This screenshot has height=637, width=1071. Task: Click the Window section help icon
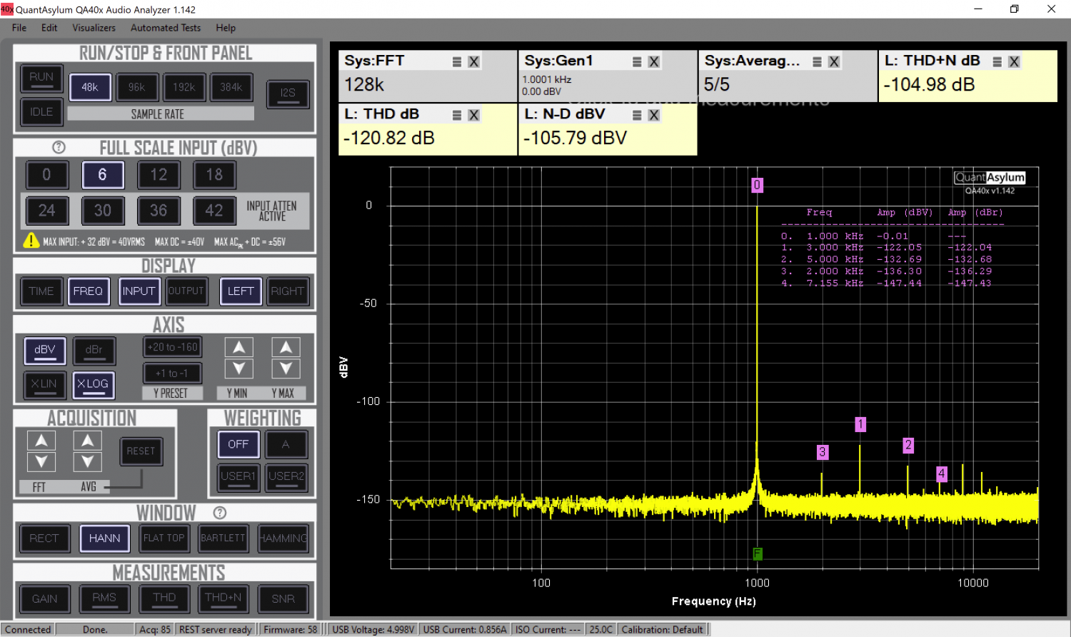pyautogui.click(x=220, y=513)
